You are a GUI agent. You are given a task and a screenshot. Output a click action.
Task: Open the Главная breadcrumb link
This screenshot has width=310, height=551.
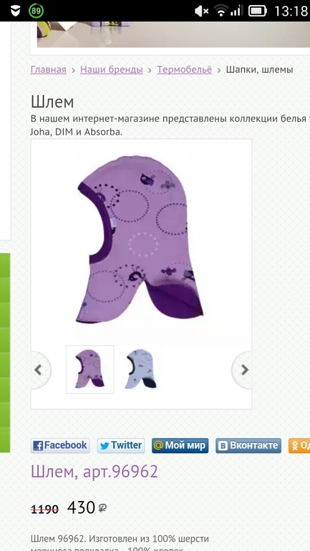[x=49, y=69]
